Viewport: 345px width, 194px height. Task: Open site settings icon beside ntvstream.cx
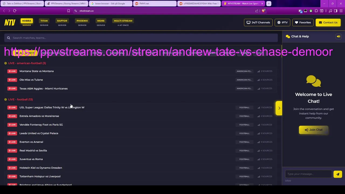pos(76,11)
